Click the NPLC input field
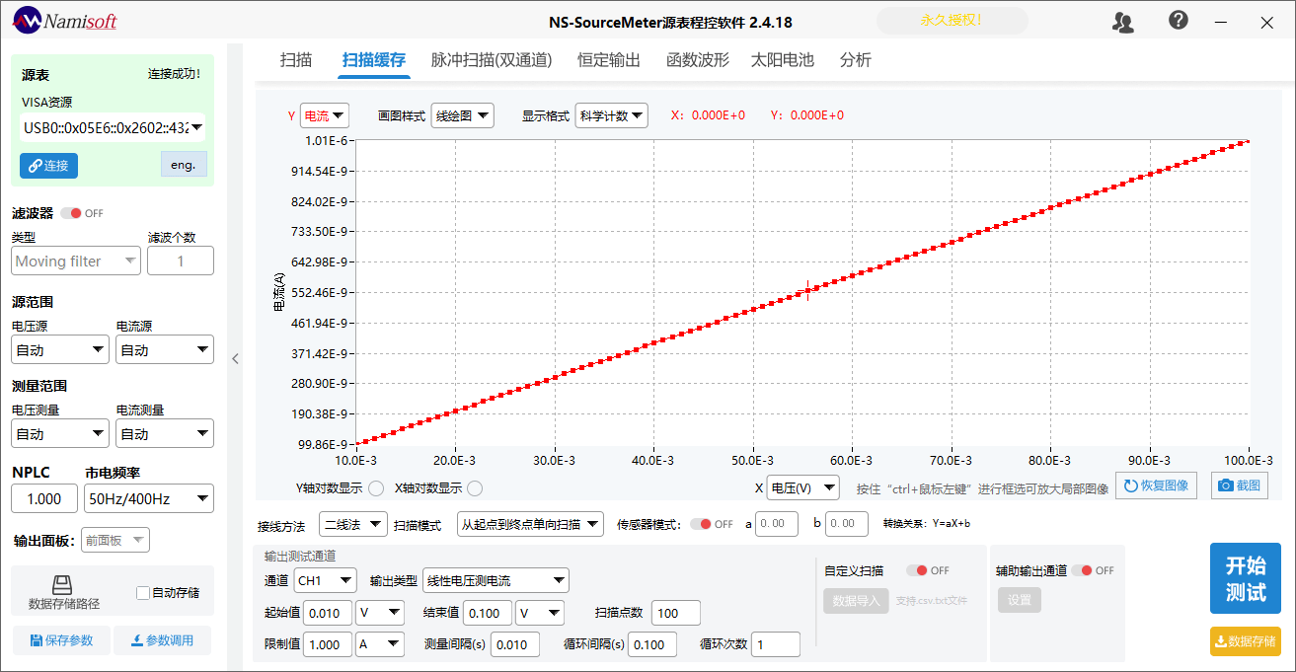This screenshot has width=1296, height=672. [44, 498]
